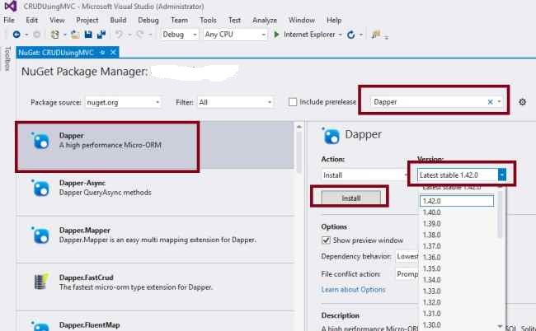Screen dimensions: 536x331
Task: Select Dapper.Mapper package in results
Action: point(156,239)
